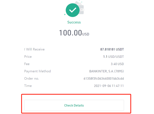Viewport: 154px width, 114px height.
Task: Click the 100.00 USD amount
Action: point(74,33)
